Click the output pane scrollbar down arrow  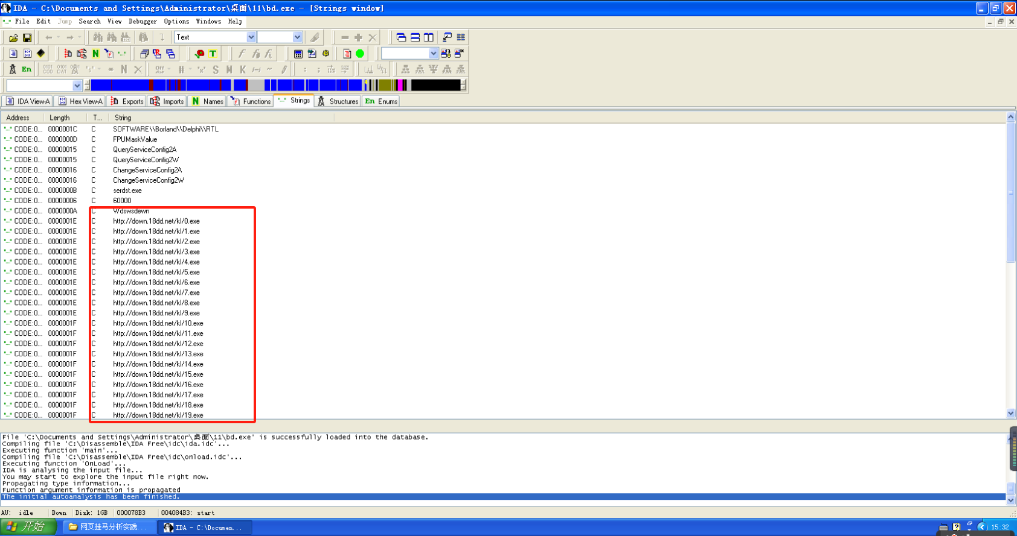tap(1011, 500)
